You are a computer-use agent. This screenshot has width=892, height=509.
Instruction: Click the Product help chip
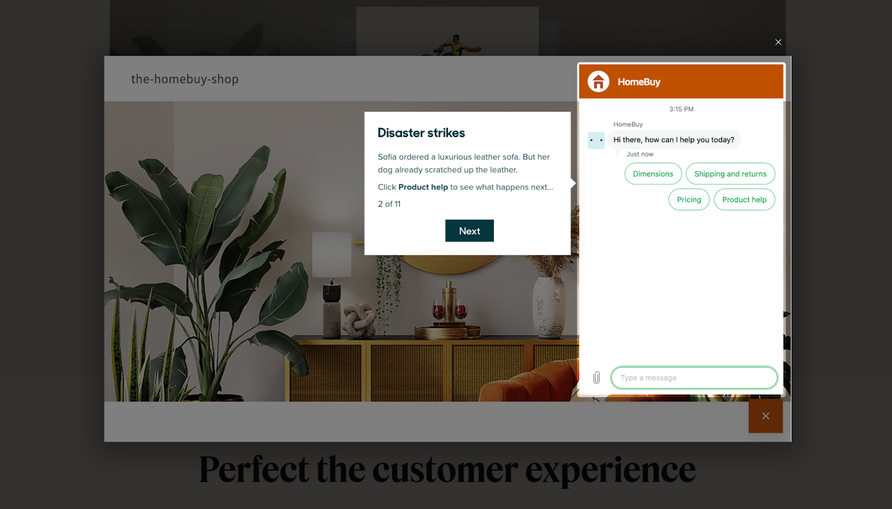pyautogui.click(x=744, y=199)
